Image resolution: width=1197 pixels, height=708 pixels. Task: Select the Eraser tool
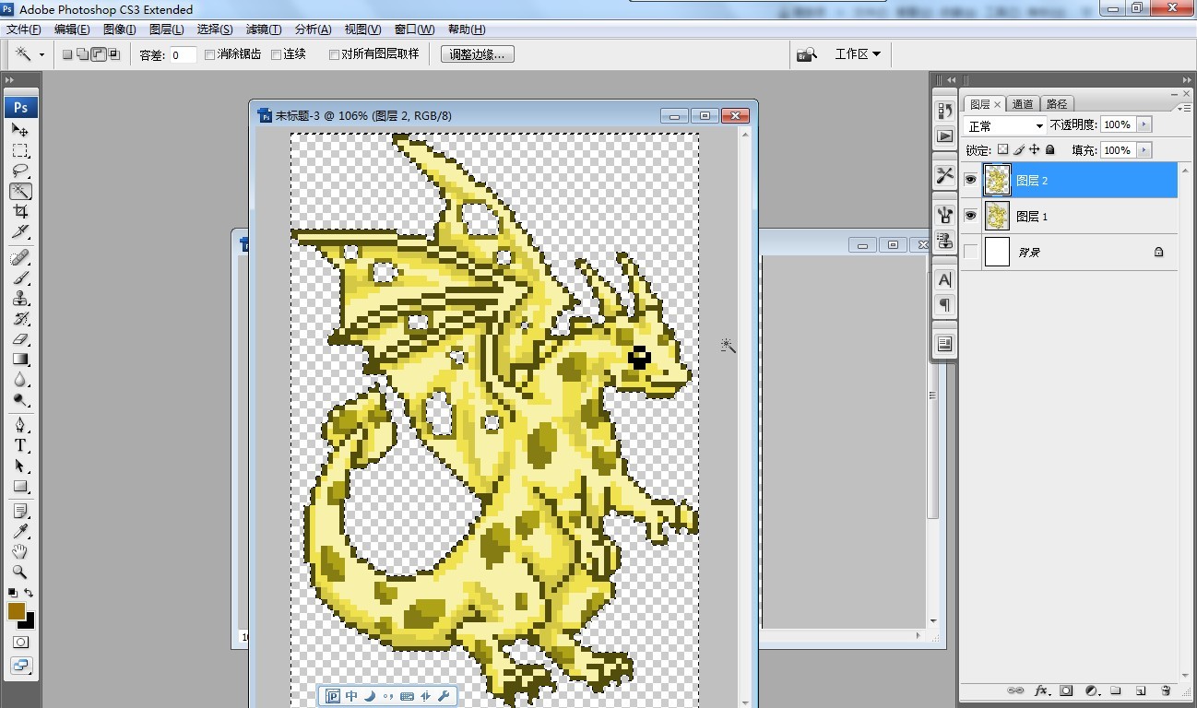tap(20, 339)
